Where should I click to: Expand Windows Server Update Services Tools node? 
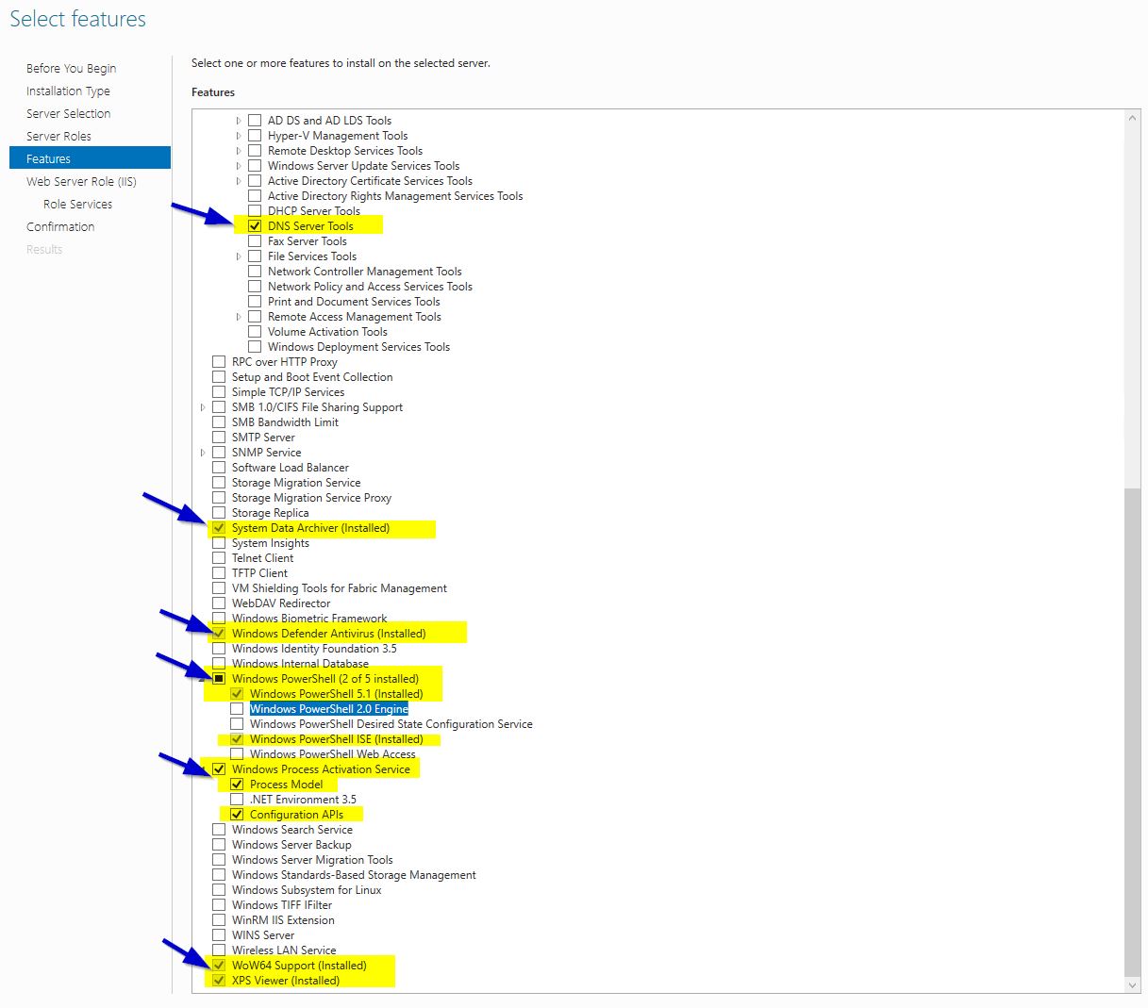point(239,166)
